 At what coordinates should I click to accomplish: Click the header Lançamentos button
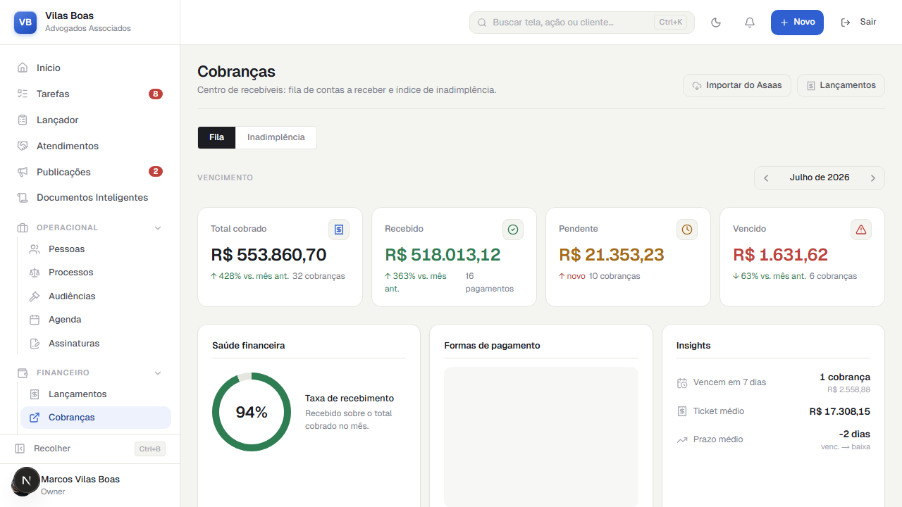841,85
